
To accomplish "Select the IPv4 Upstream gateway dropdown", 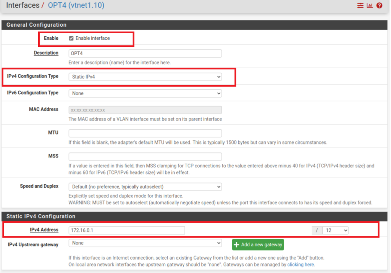I will pyautogui.click(x=145, y=243).
